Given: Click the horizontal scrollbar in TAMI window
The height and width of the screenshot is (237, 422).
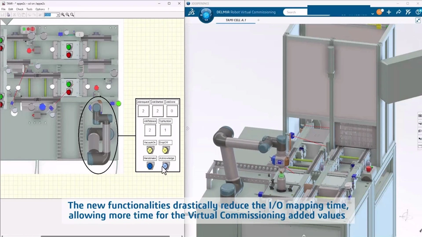Looking at the screenshot, I should (x=105, y=236).
